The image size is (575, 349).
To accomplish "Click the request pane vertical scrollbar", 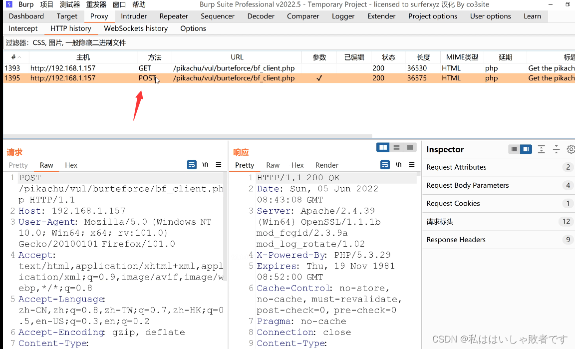I will (x=226, y=226).
